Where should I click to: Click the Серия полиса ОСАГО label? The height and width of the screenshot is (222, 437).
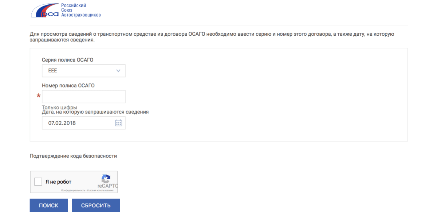tap(68, 60)
